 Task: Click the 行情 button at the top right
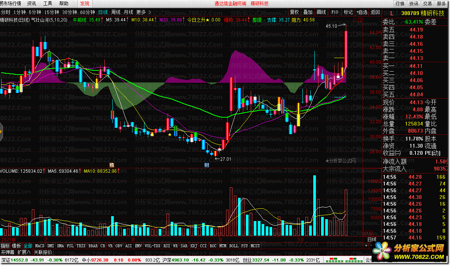(x=400, y=3)
